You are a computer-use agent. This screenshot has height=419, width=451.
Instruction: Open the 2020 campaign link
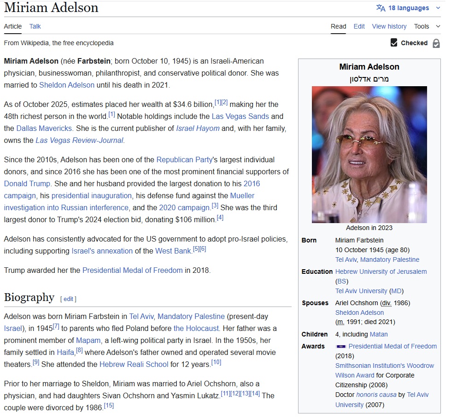185,208
